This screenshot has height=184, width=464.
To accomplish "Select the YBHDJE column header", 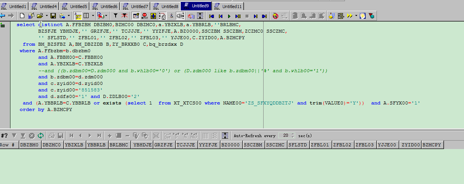I will coord(142,145).
